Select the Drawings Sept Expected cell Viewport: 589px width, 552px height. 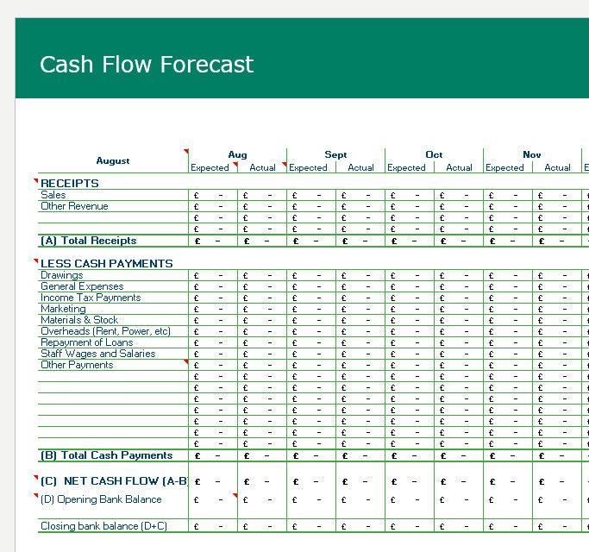[x=311, y=275]
